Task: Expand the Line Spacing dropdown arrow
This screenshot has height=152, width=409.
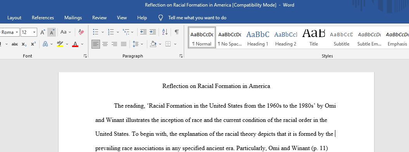Action: point(142,44)
